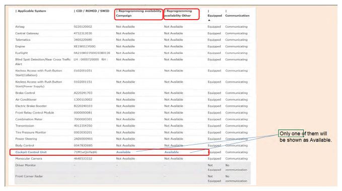Click Monocular Camera ID 464E533332

point(83,159)
